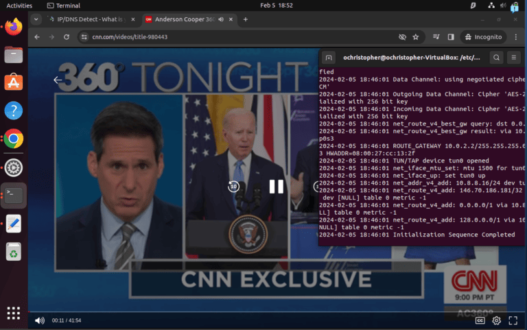View site information icon in address bar

click(x=84, y=37)
